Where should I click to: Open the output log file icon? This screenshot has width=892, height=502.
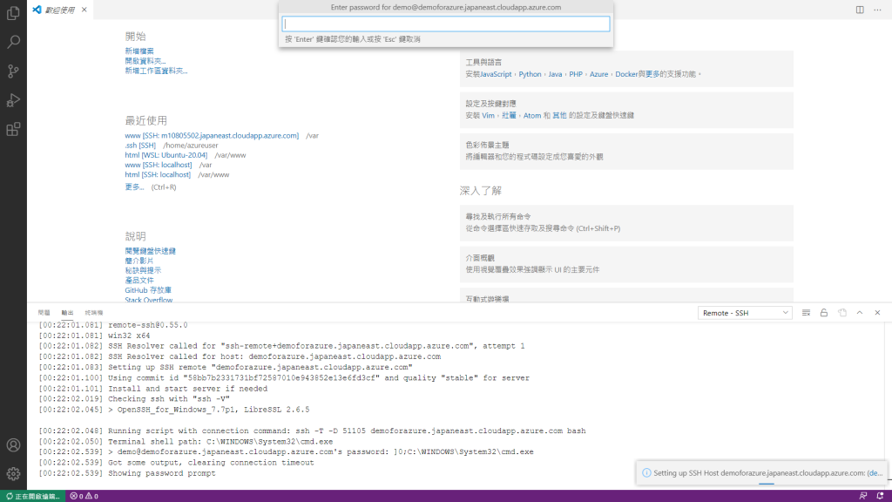point(842,313)
